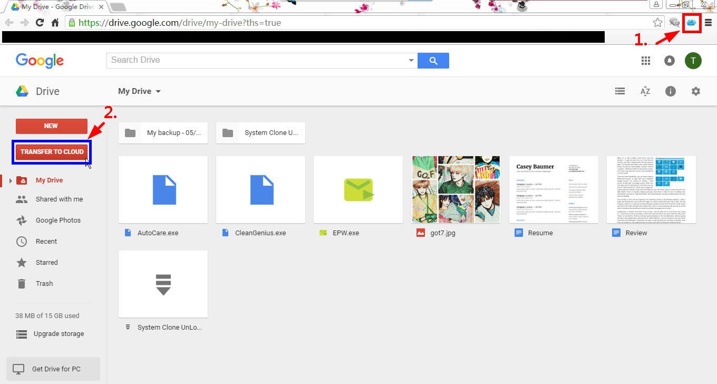Open the Starred section
Screen dimensions: 717x384
pyautogui.click(x=47, y=263)
